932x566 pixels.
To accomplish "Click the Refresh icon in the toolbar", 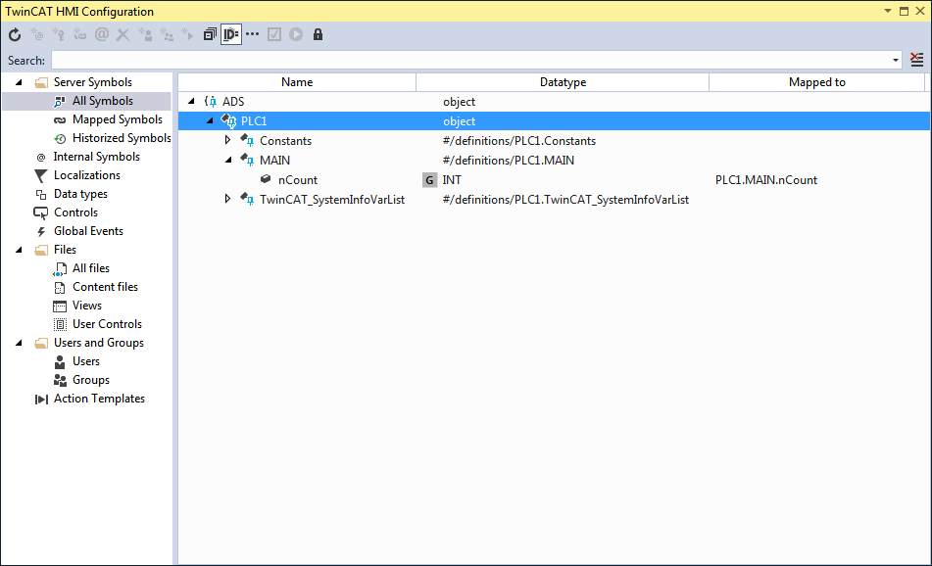I will [x=15, y=35].
